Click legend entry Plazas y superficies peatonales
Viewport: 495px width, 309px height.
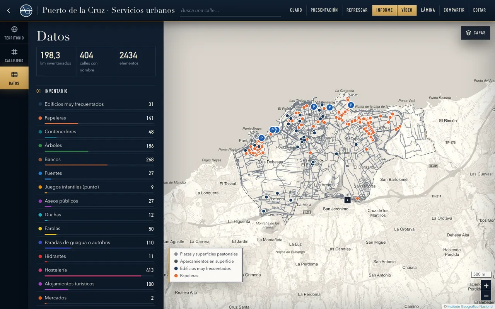point(206,254)
